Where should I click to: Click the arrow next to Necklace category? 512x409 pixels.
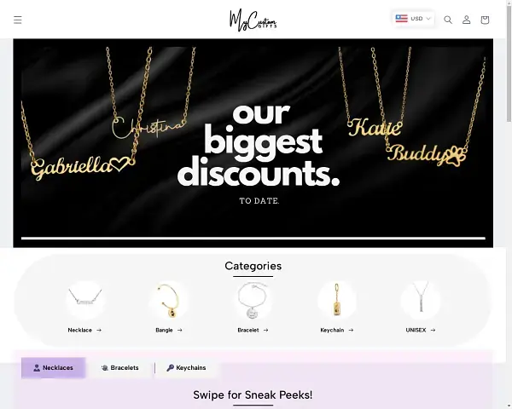(x=99, y=330)
